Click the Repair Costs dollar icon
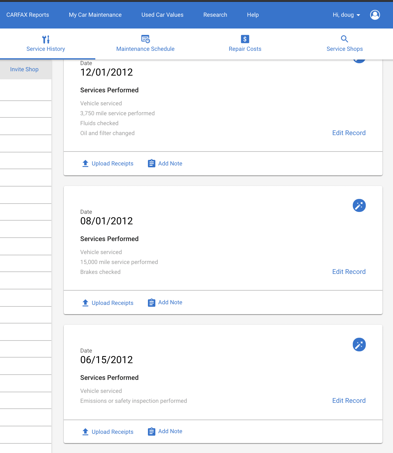Viewport: 393px width, 453px height. (x=245, y=39)
